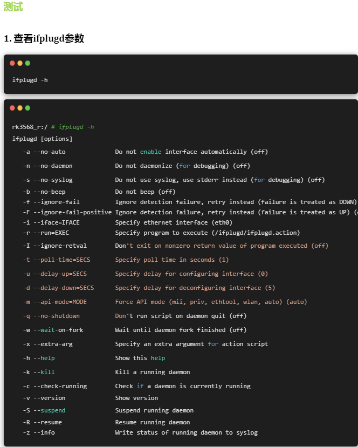Click the '-b --no-beep' option

click(x=44, y=192)
